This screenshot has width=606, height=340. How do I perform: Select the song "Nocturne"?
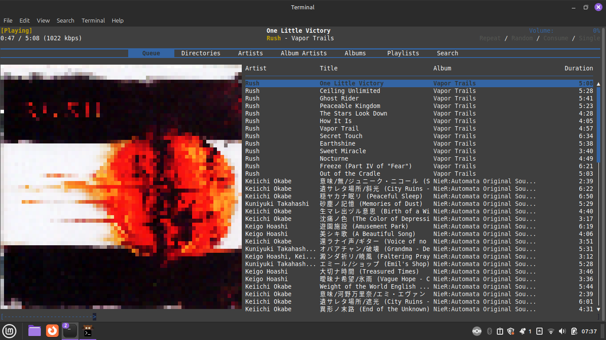click(x=419, y=158)
